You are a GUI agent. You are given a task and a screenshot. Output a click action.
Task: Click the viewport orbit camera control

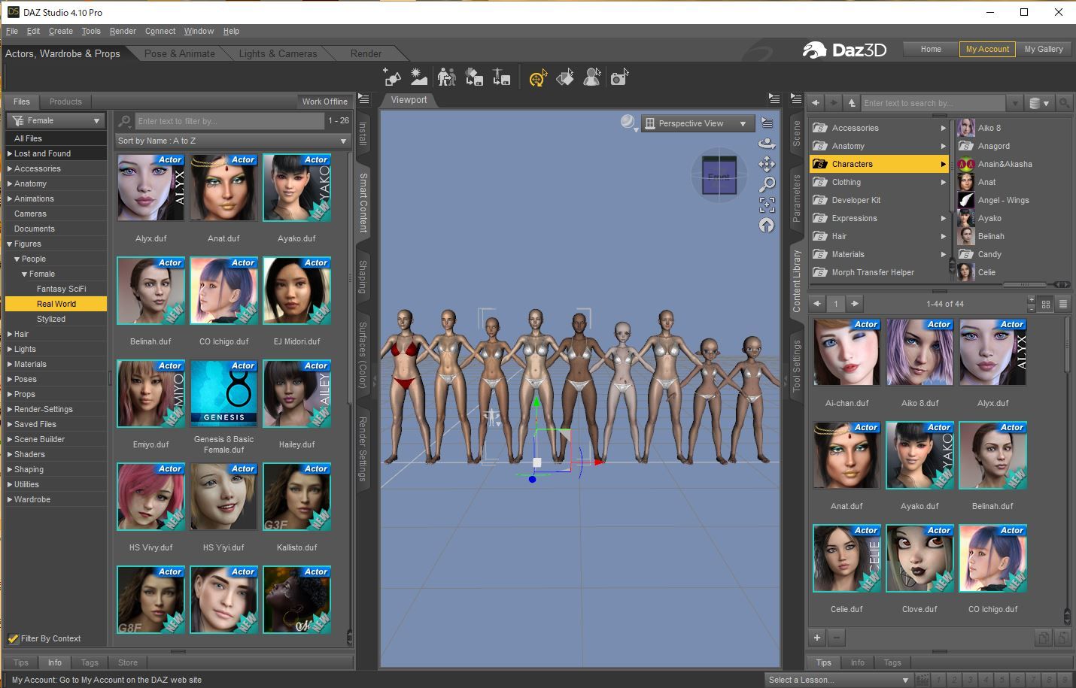[x=767, y=144]
